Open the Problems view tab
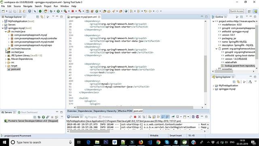 tap(105, 117)
